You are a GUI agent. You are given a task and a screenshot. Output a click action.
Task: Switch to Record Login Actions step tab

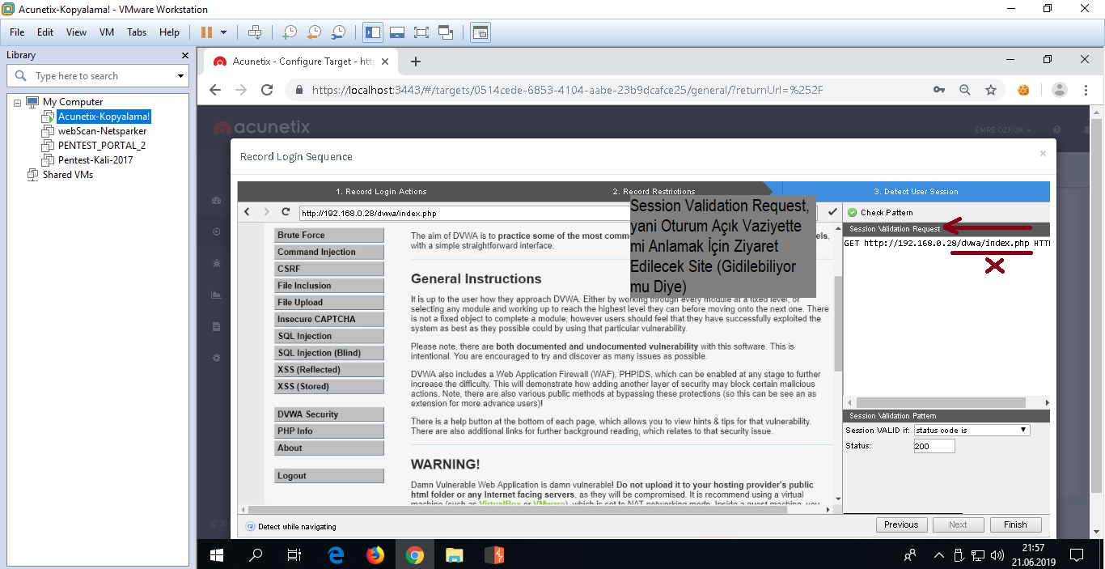pos(381,192)
